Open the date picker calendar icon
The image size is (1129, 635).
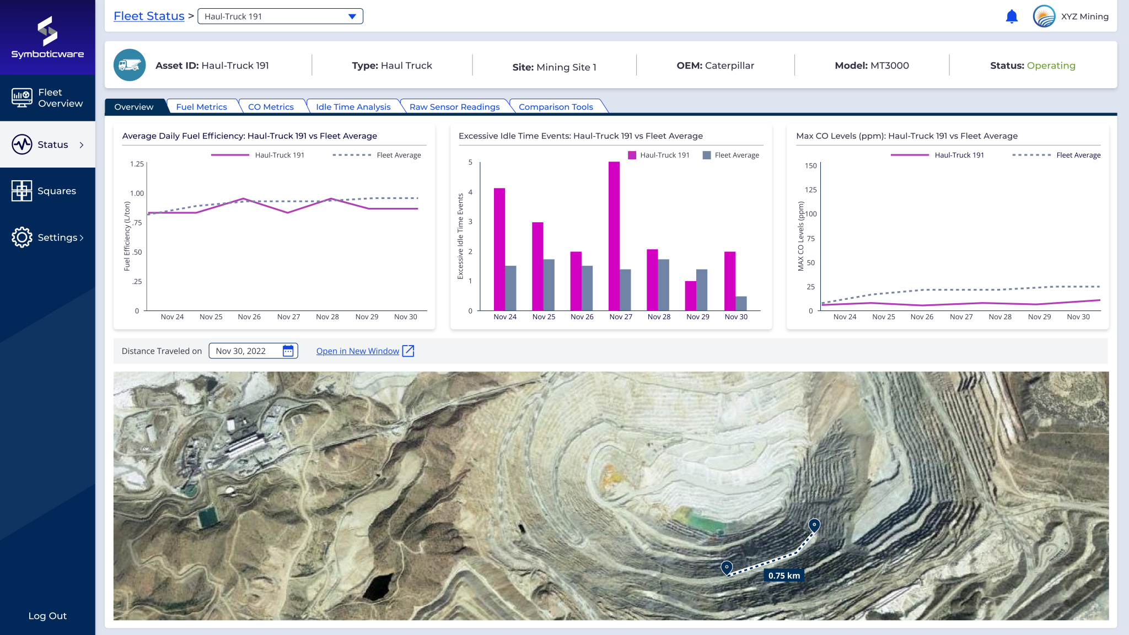click(x=288, y=351)
